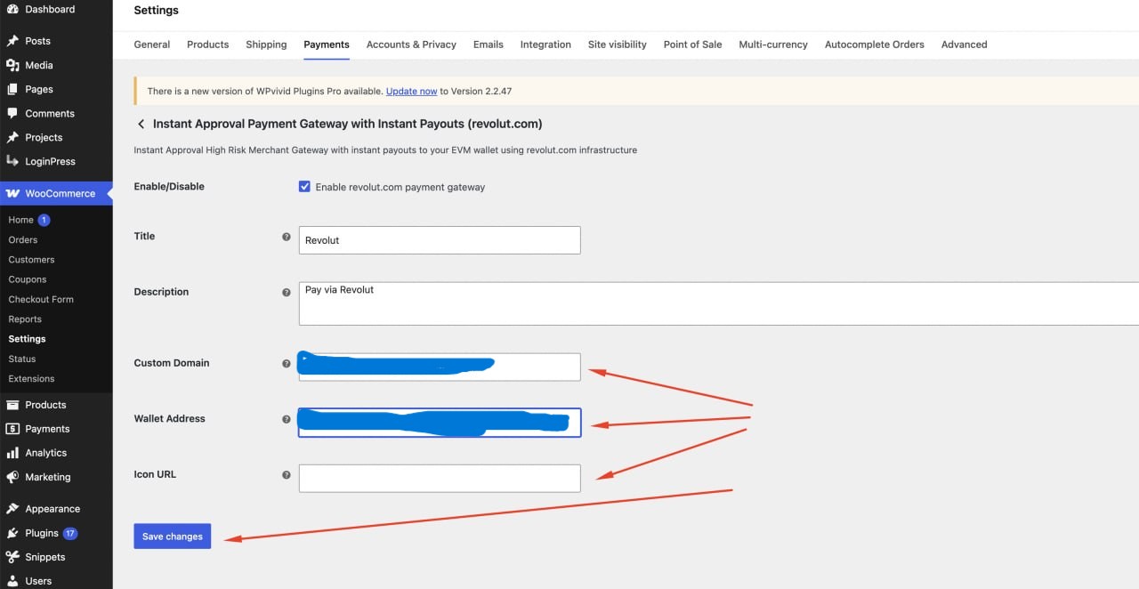Open Extensions in WooCommerce submenu
This screenshot has width=1139, height=589.
click(x=31, y=379)
